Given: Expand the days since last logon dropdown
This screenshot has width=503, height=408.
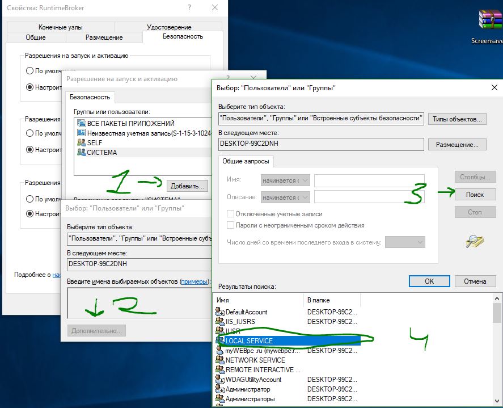Looking at the screenshot, I should [405, 242].
